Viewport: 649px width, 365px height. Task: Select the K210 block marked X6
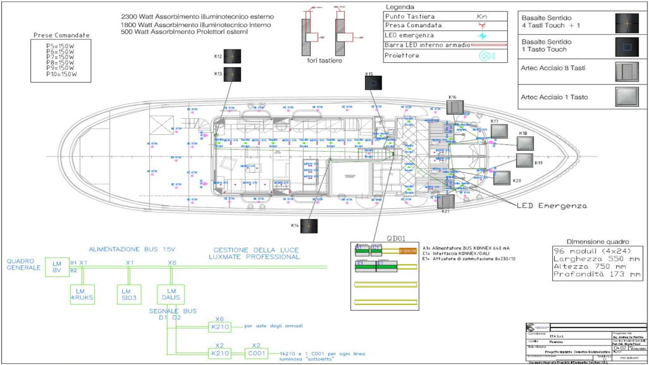[220, 327]
